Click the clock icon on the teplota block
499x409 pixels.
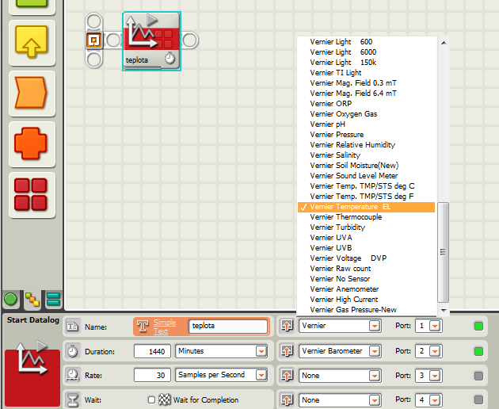[170, 59]
